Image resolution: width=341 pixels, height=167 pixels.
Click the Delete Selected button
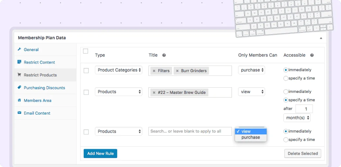click(x=303, y=153)
